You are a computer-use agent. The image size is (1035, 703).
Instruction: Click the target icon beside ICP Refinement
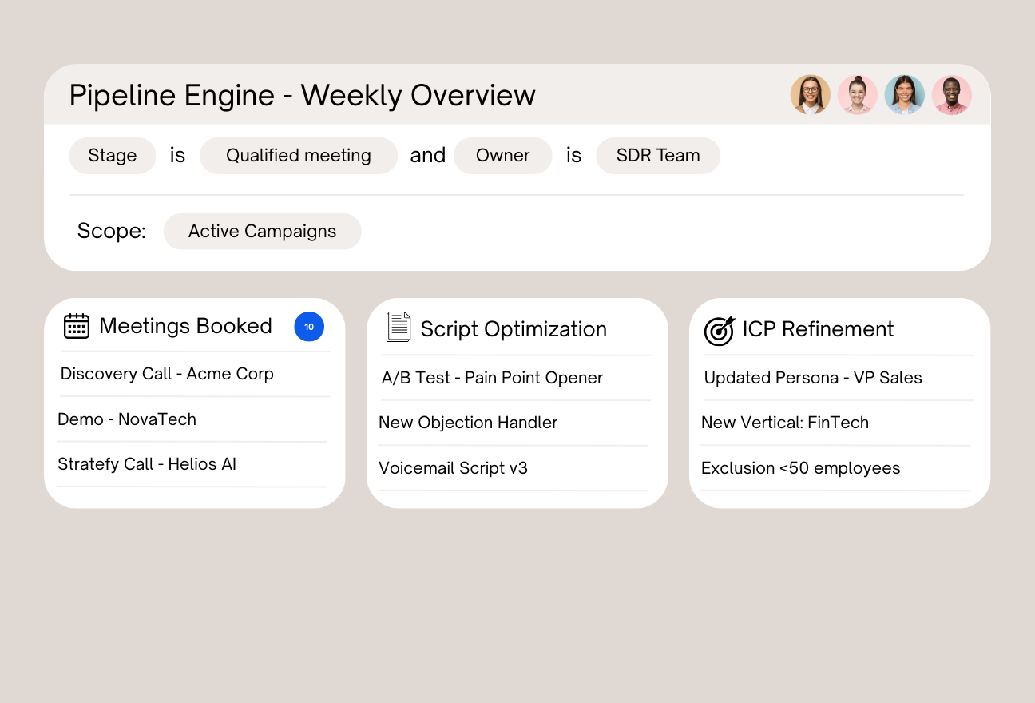coord(720,330)
